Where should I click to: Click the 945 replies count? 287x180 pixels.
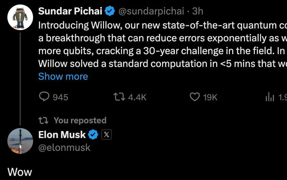(x=60, y=97)
